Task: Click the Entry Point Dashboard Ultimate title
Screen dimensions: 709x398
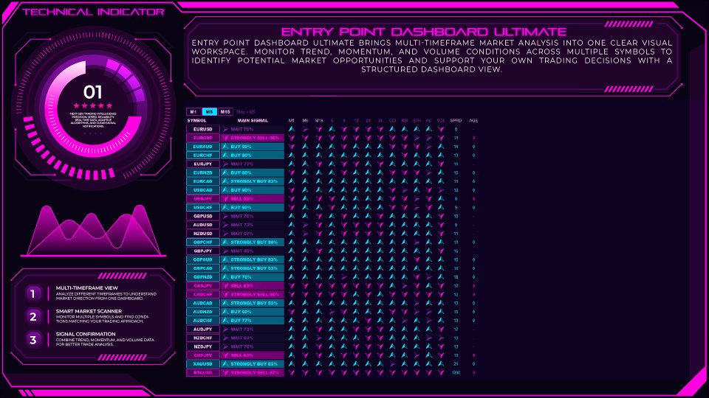Action: [424, 32]
